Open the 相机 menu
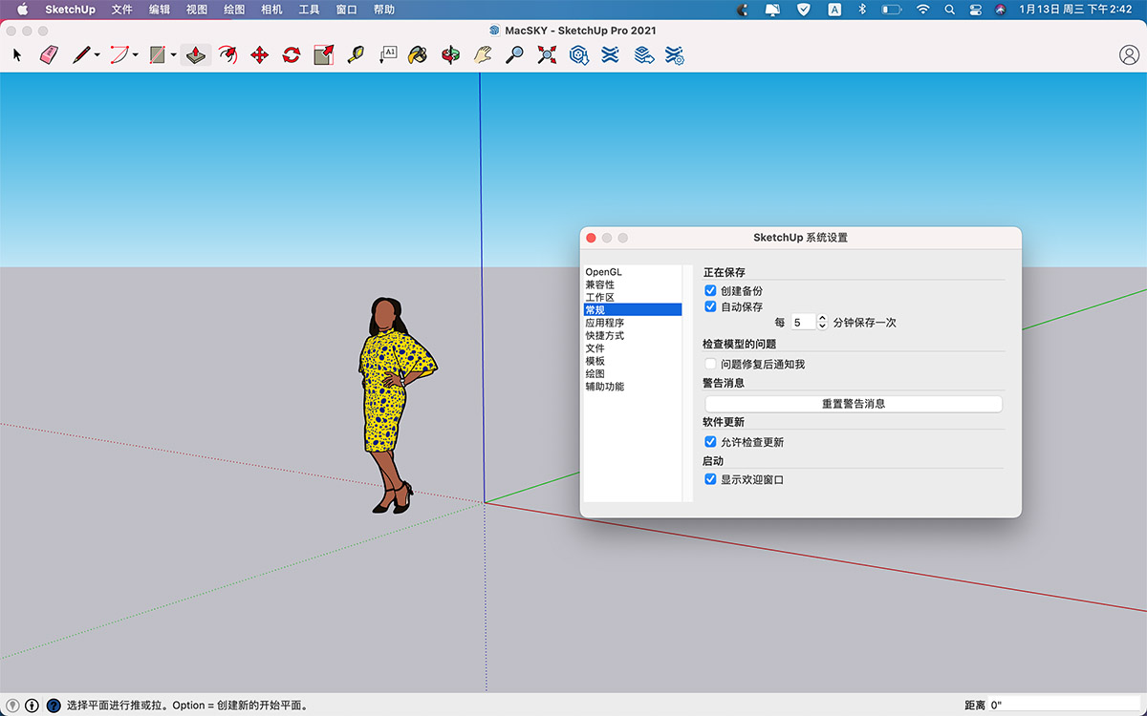Viewport: 1147px width, 716px height. pos(271,10)
